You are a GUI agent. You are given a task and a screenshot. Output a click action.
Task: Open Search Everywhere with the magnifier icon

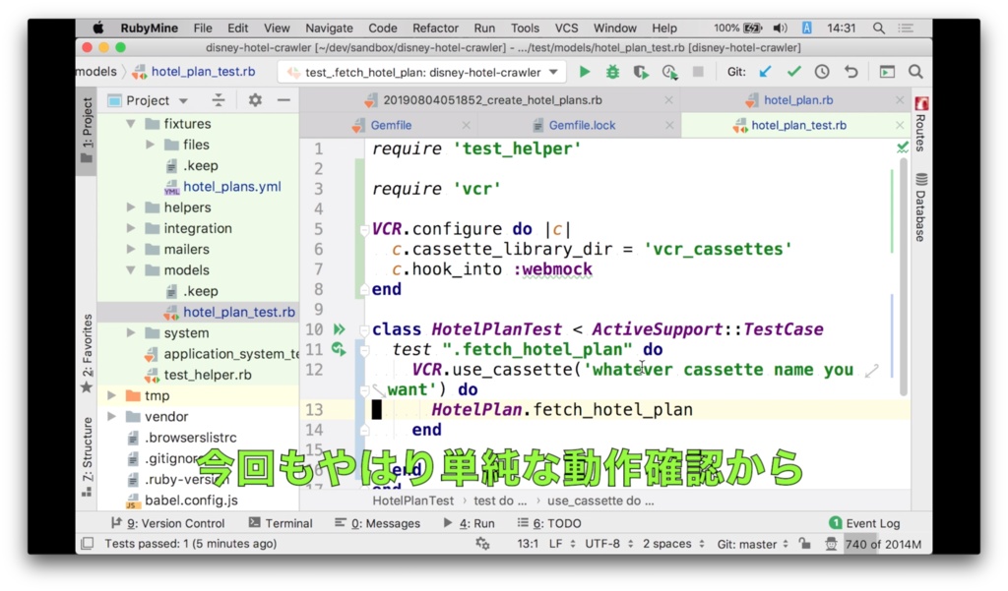pyautogui.click(x=915, y=71)
